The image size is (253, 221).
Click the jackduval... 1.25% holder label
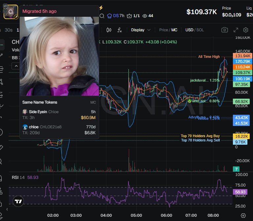point(205,80)
